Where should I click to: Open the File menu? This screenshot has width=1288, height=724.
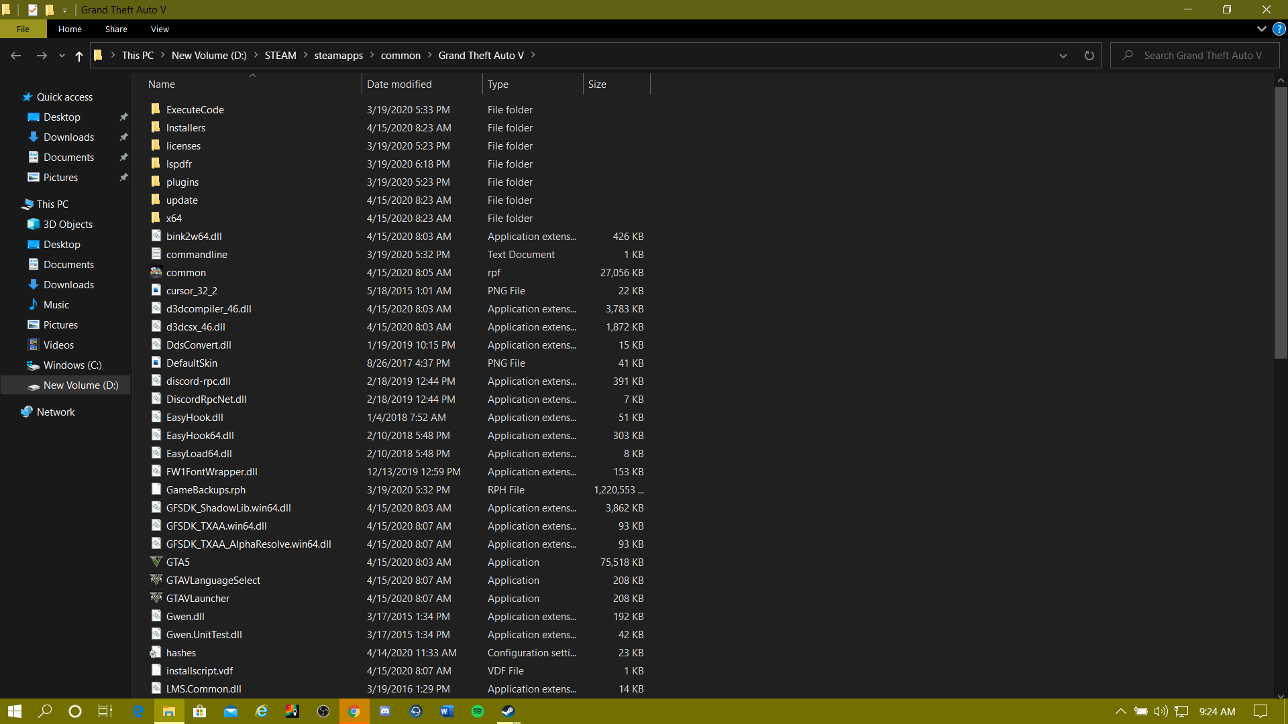(x=23, y=29)
